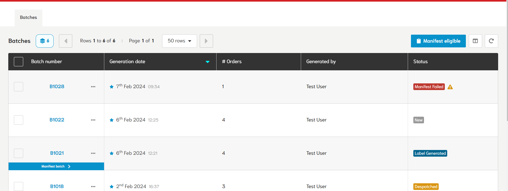
Task: Open the 50 rows dropdown
Action: point(179,41)
